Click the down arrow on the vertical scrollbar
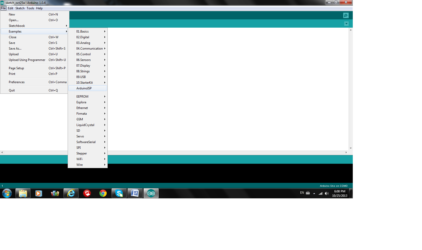 point(350,148)
